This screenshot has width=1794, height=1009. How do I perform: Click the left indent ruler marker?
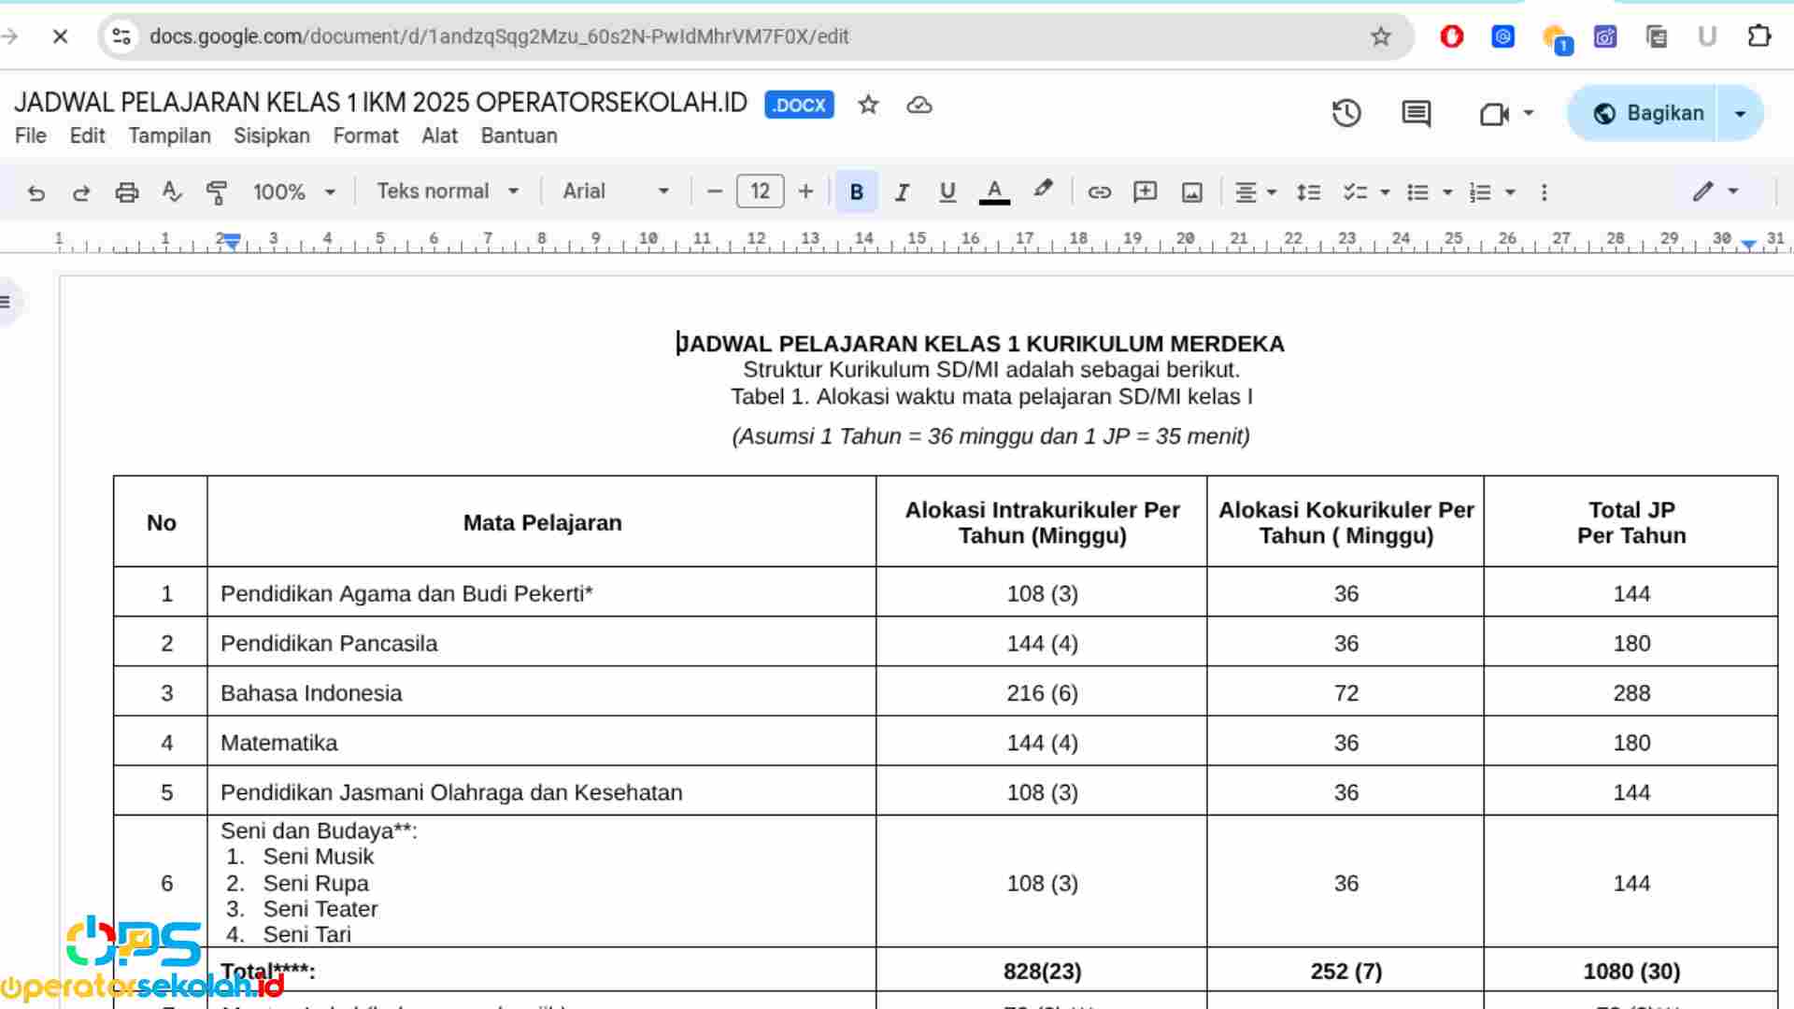(x=232, y=243)
